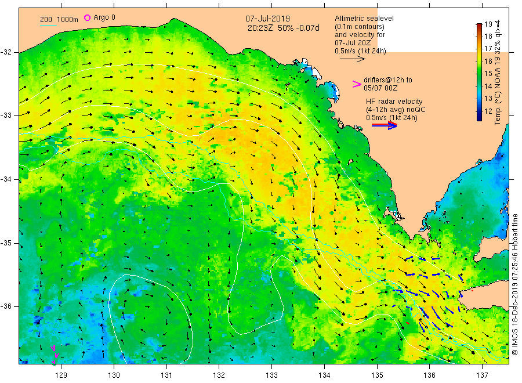Click the IMOS copyright timestamp text
The width and height of the screenshot is (522, 383).
coord(515,285)
